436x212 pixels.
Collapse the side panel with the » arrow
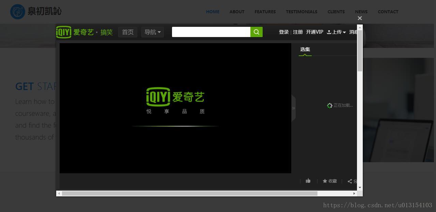pyautogui.click(x=293, y=108)
